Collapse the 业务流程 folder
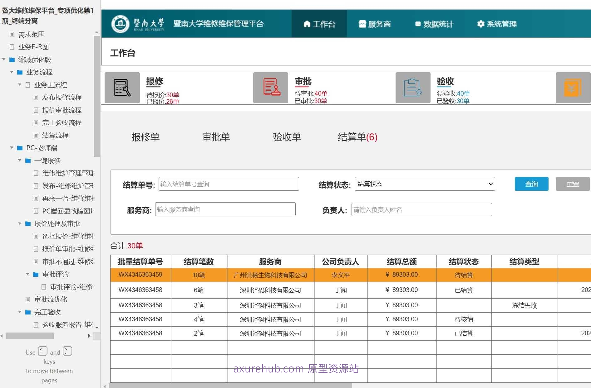The height and width of the screenshot is (388, 591). [x=12, y=72]
